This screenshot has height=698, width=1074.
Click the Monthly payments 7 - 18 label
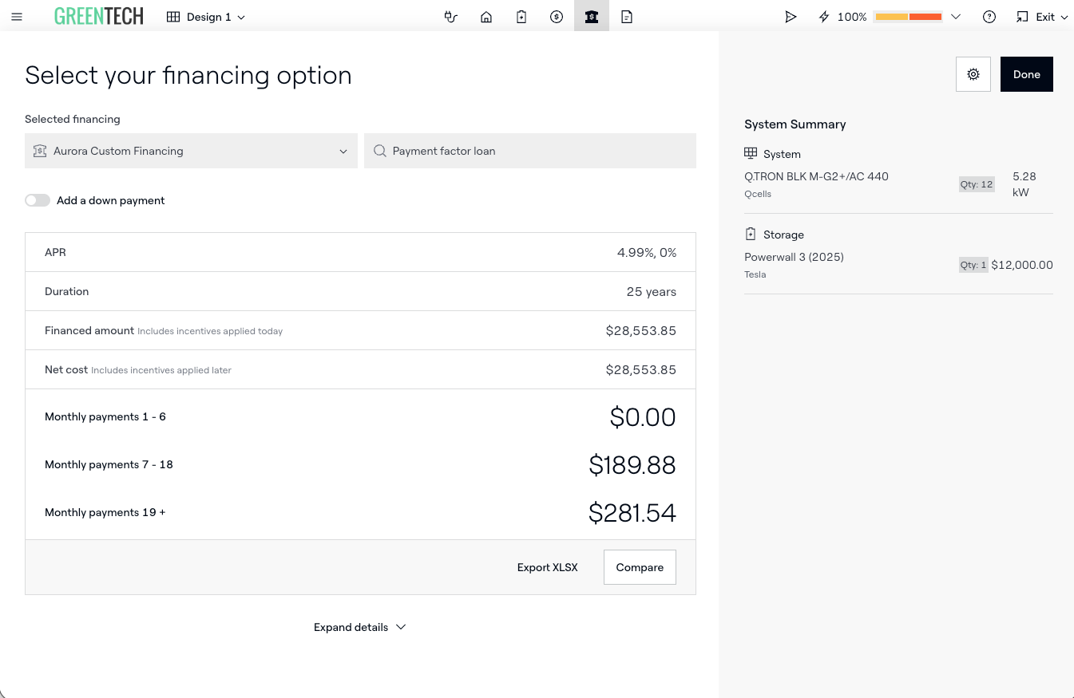pos(109,464)
